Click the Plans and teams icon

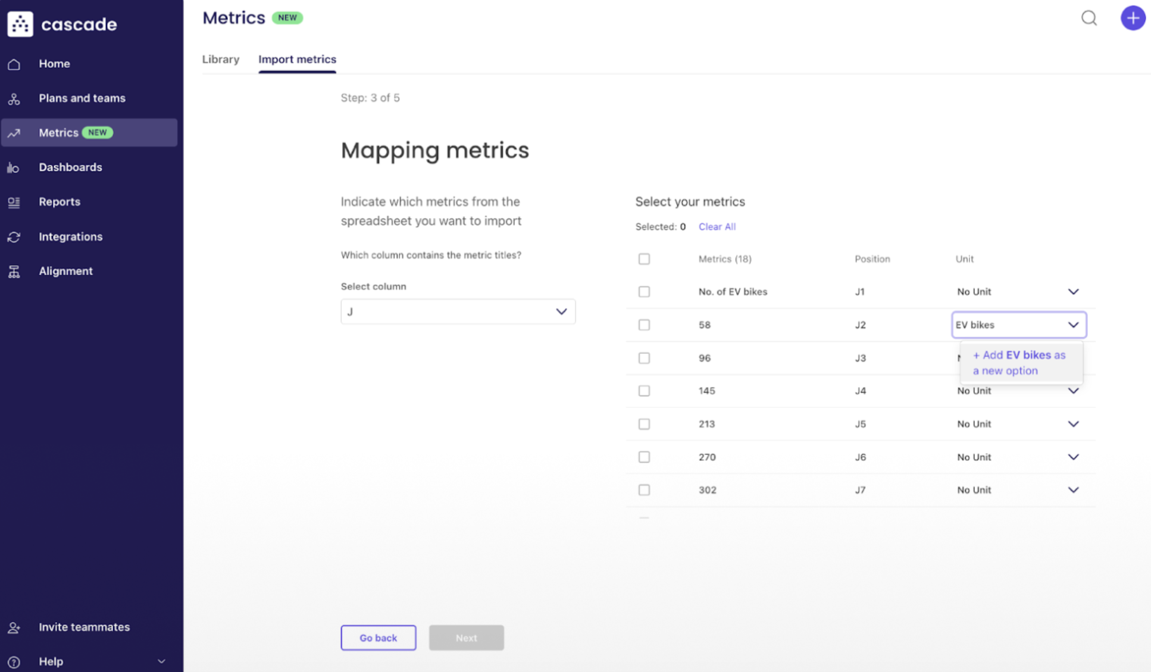click(x=14, y=99)
